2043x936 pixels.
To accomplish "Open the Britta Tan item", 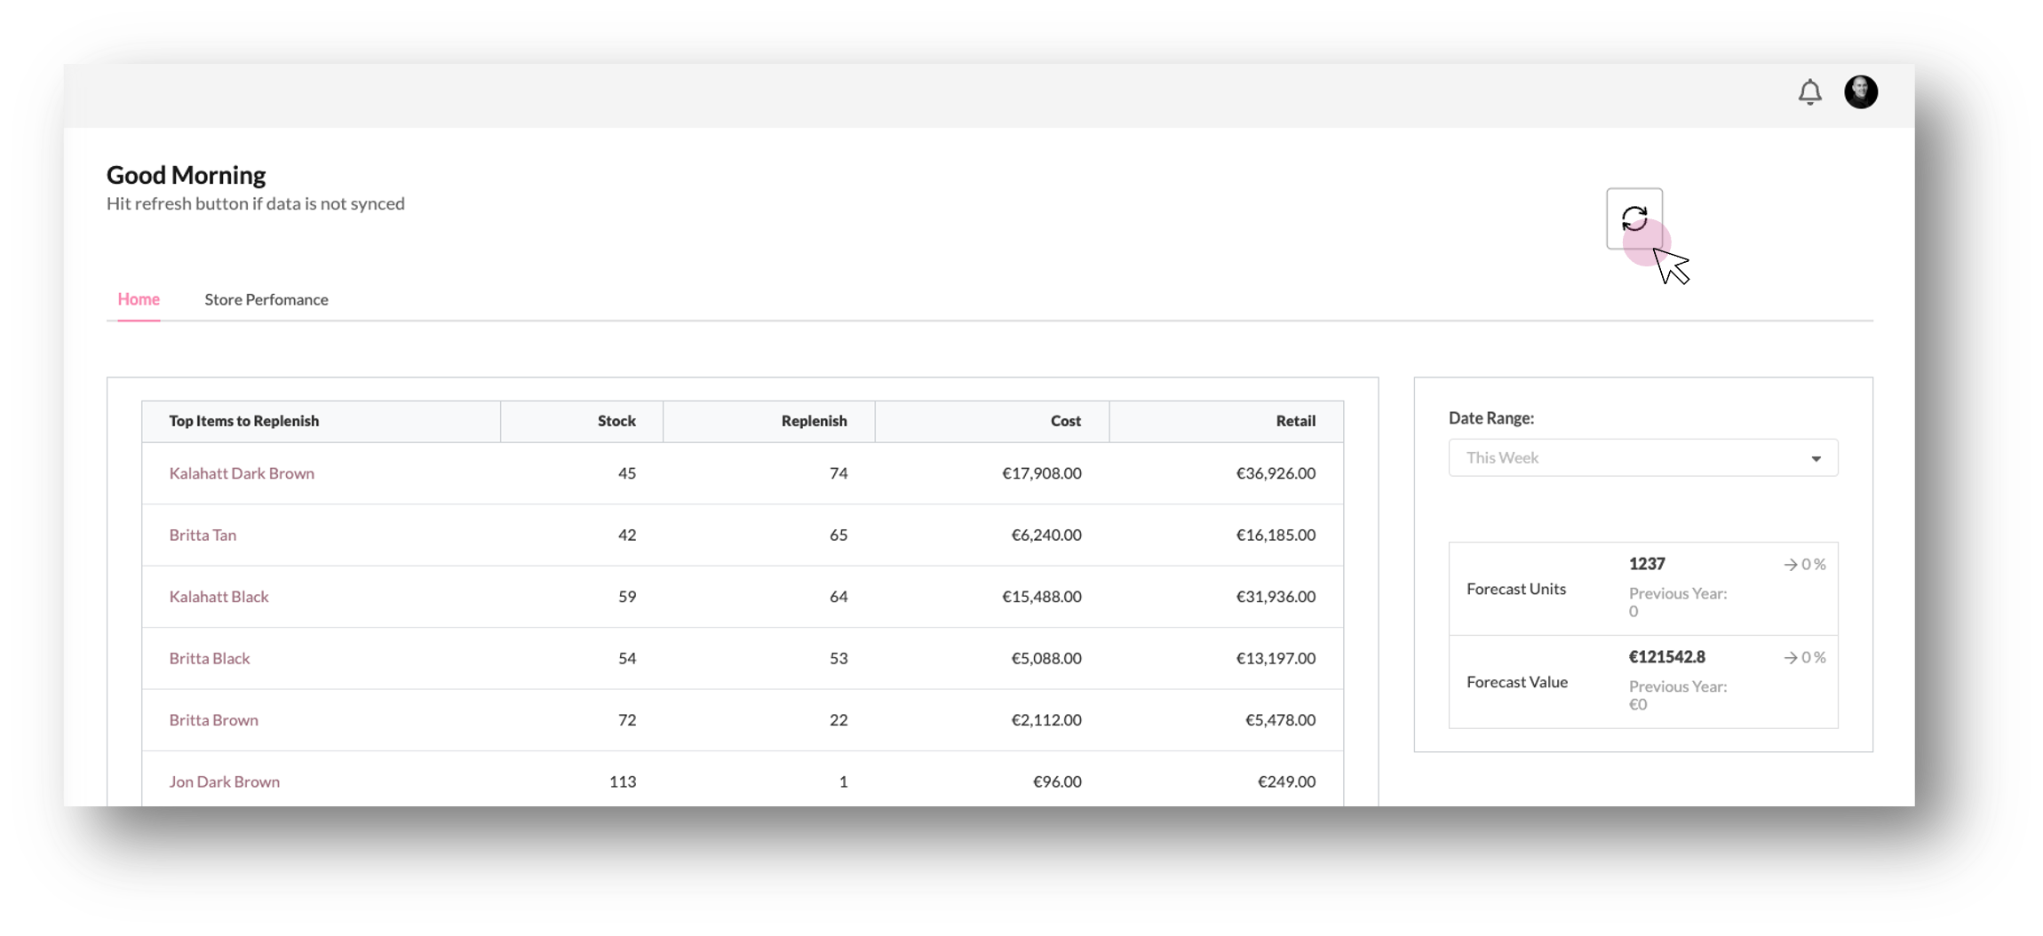I will [x=203, y=535].
